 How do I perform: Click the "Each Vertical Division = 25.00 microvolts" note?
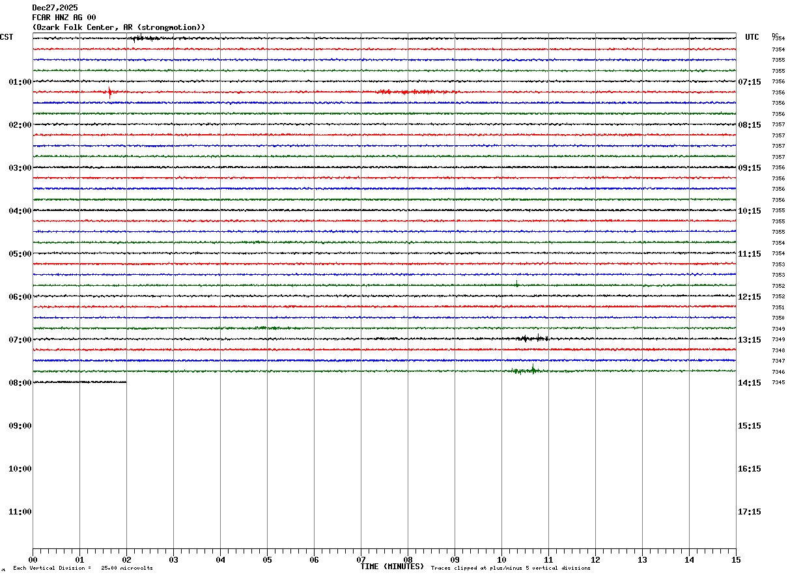(x=83, y=569)
